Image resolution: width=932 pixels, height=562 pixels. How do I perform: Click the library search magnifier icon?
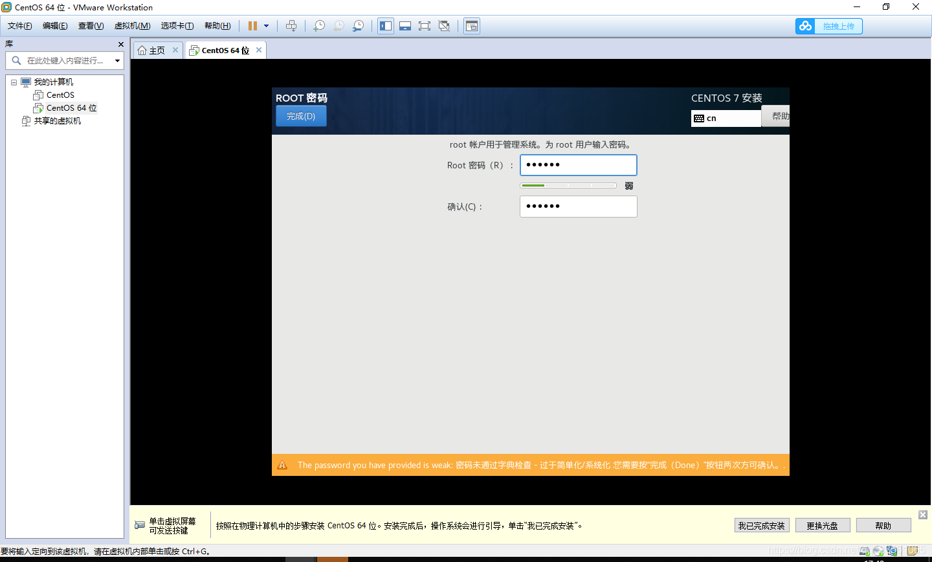coord(17,60)
